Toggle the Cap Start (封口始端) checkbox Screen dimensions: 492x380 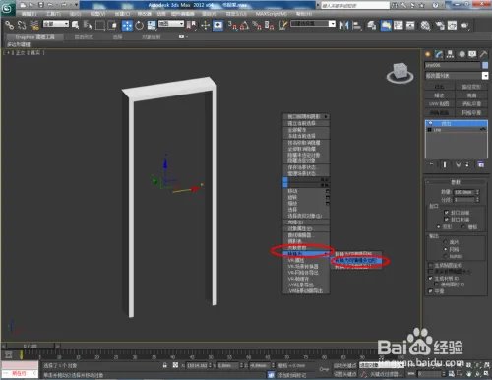coord(446,213)
